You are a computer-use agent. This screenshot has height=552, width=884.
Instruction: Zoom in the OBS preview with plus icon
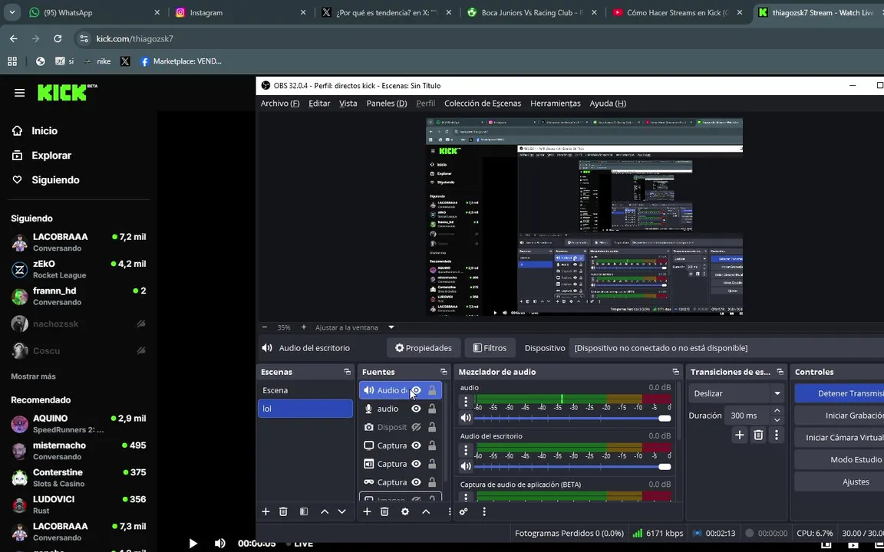click(x=304, y=327)
